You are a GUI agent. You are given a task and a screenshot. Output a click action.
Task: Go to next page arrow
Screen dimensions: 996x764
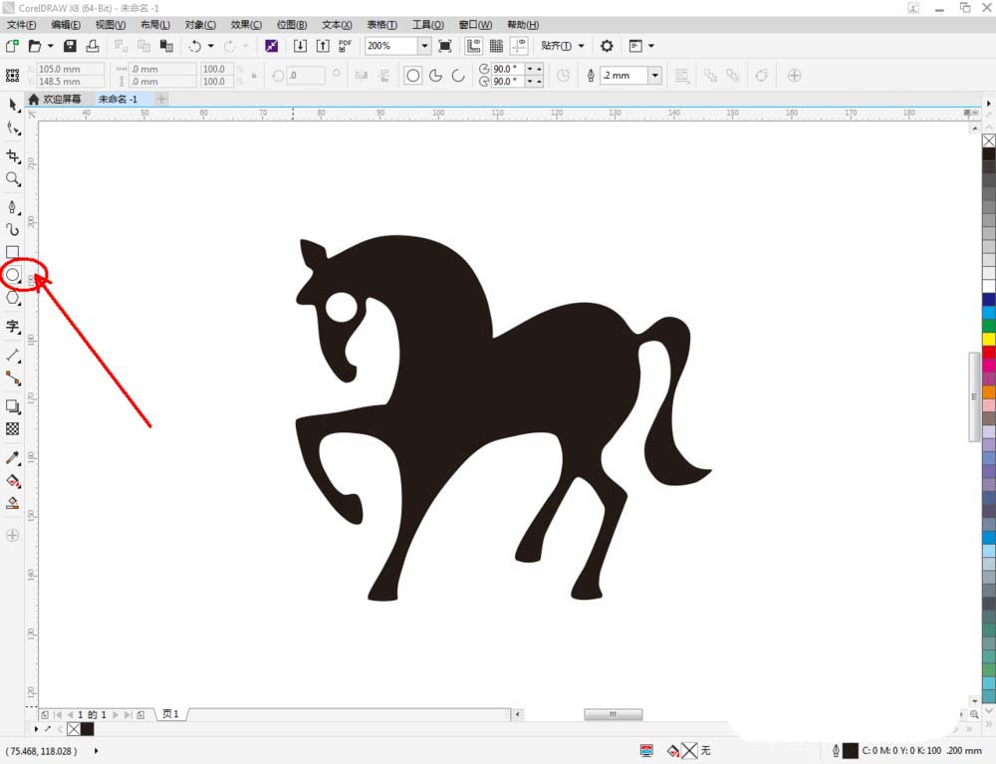[x=115, y=714]
